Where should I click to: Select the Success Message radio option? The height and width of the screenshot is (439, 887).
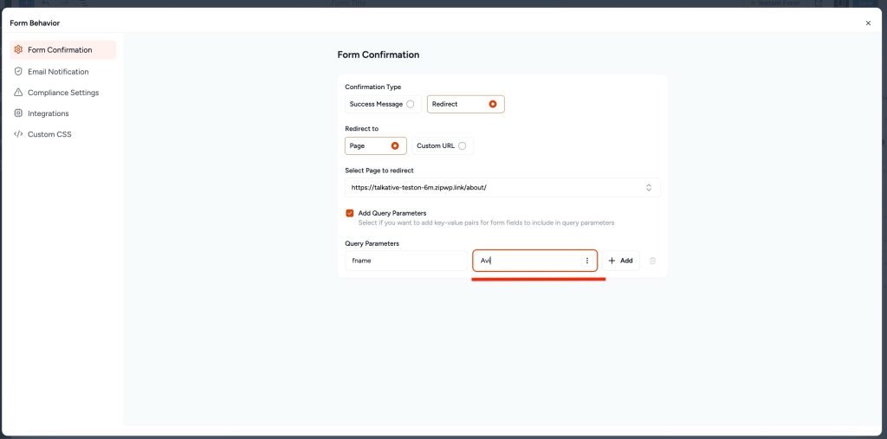coord(410,104)
